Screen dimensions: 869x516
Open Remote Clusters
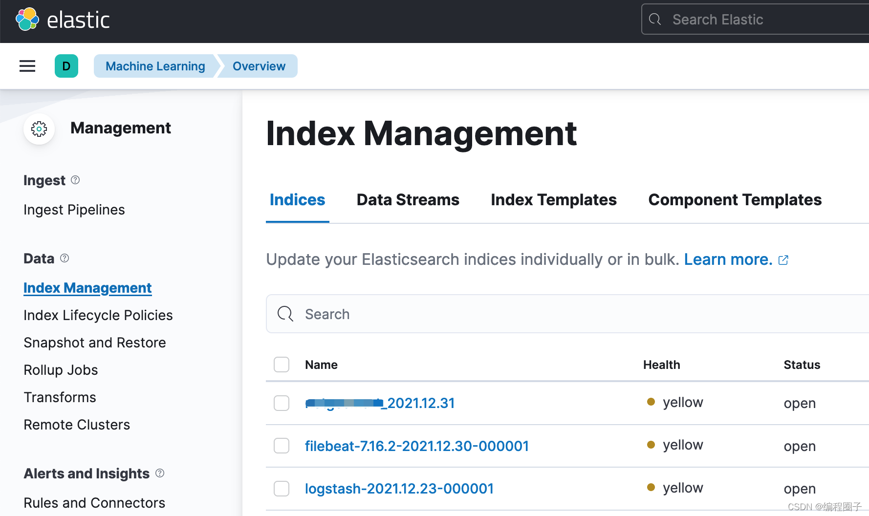pyautogui.click(x=77, y=425)
